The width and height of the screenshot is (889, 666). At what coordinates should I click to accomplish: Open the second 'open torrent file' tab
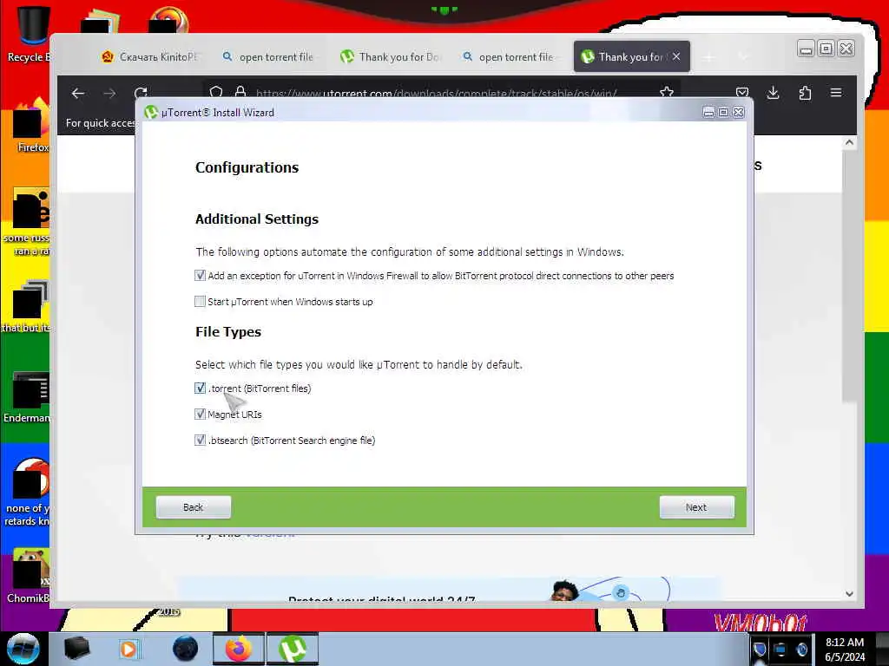[509, 56]
